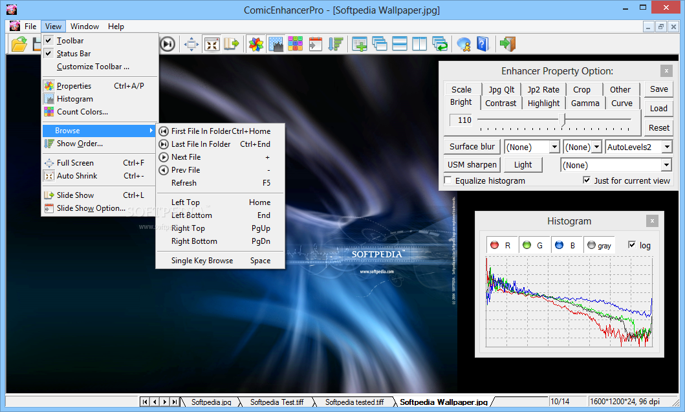Uncheck the log checkbox in Histogram
This screenshot has width=685, height=412.
pyautogui.click(x=632, y=244)
